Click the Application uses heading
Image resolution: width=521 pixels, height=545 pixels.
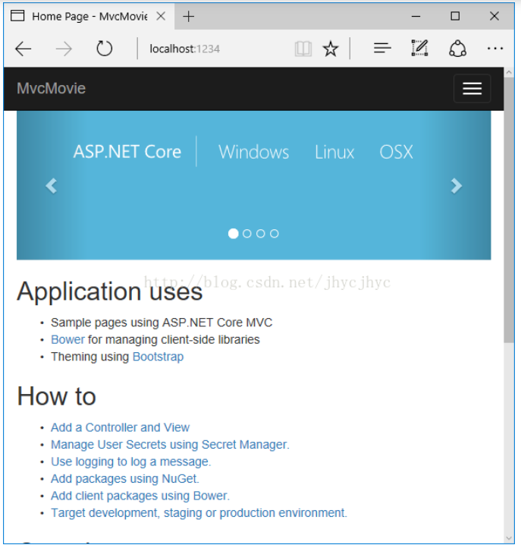110,291
